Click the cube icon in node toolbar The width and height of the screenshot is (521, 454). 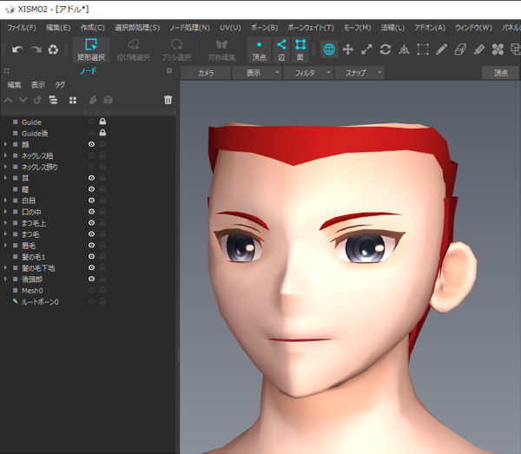point(108,100)
